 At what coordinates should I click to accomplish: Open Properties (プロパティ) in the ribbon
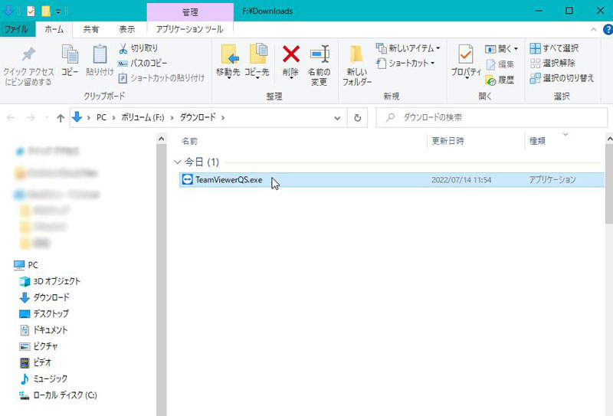tap(465, 57)
